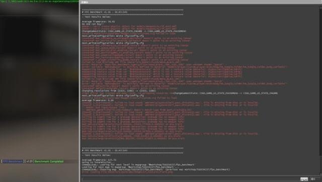Click the console window title bar
This screenshot has width=322, height=182.
point(200,2)
